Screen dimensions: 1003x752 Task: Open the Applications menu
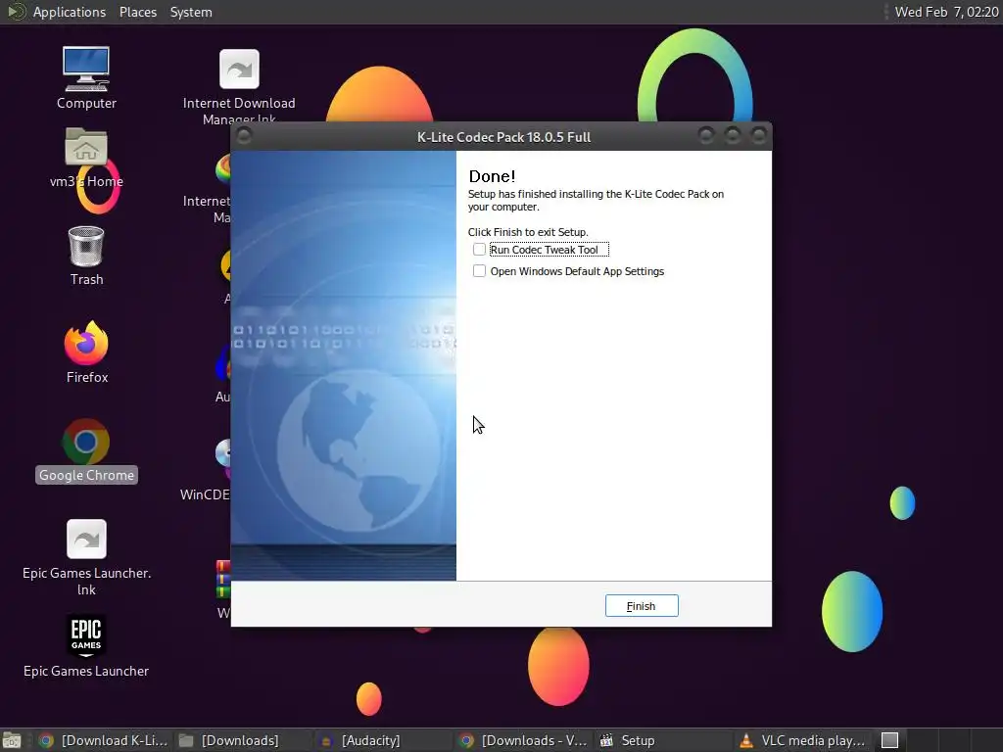(70, 12)
